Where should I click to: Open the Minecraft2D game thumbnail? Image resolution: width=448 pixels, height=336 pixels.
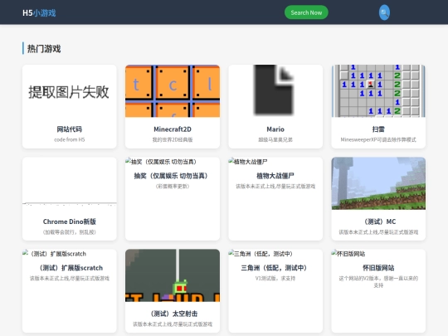pos(173,91)
